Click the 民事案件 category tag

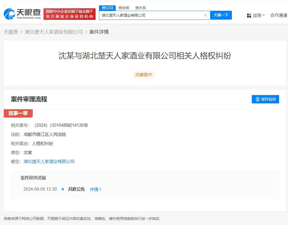coord(144,75)
